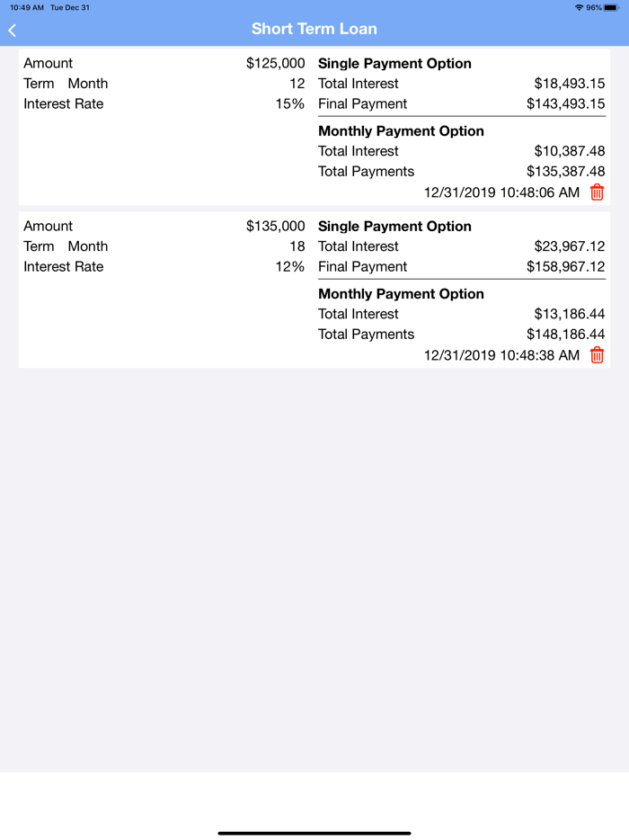Select the Monthly Payment Option heading on second loan

coord(401,293)
